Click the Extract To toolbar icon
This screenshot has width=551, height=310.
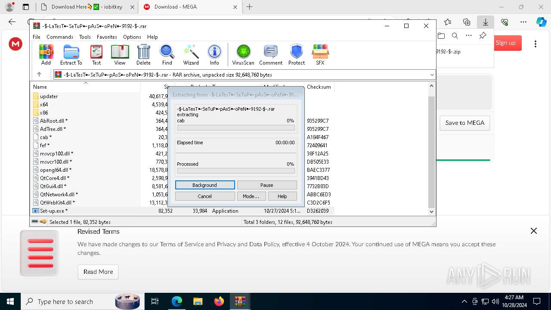(x=71, y=55)
